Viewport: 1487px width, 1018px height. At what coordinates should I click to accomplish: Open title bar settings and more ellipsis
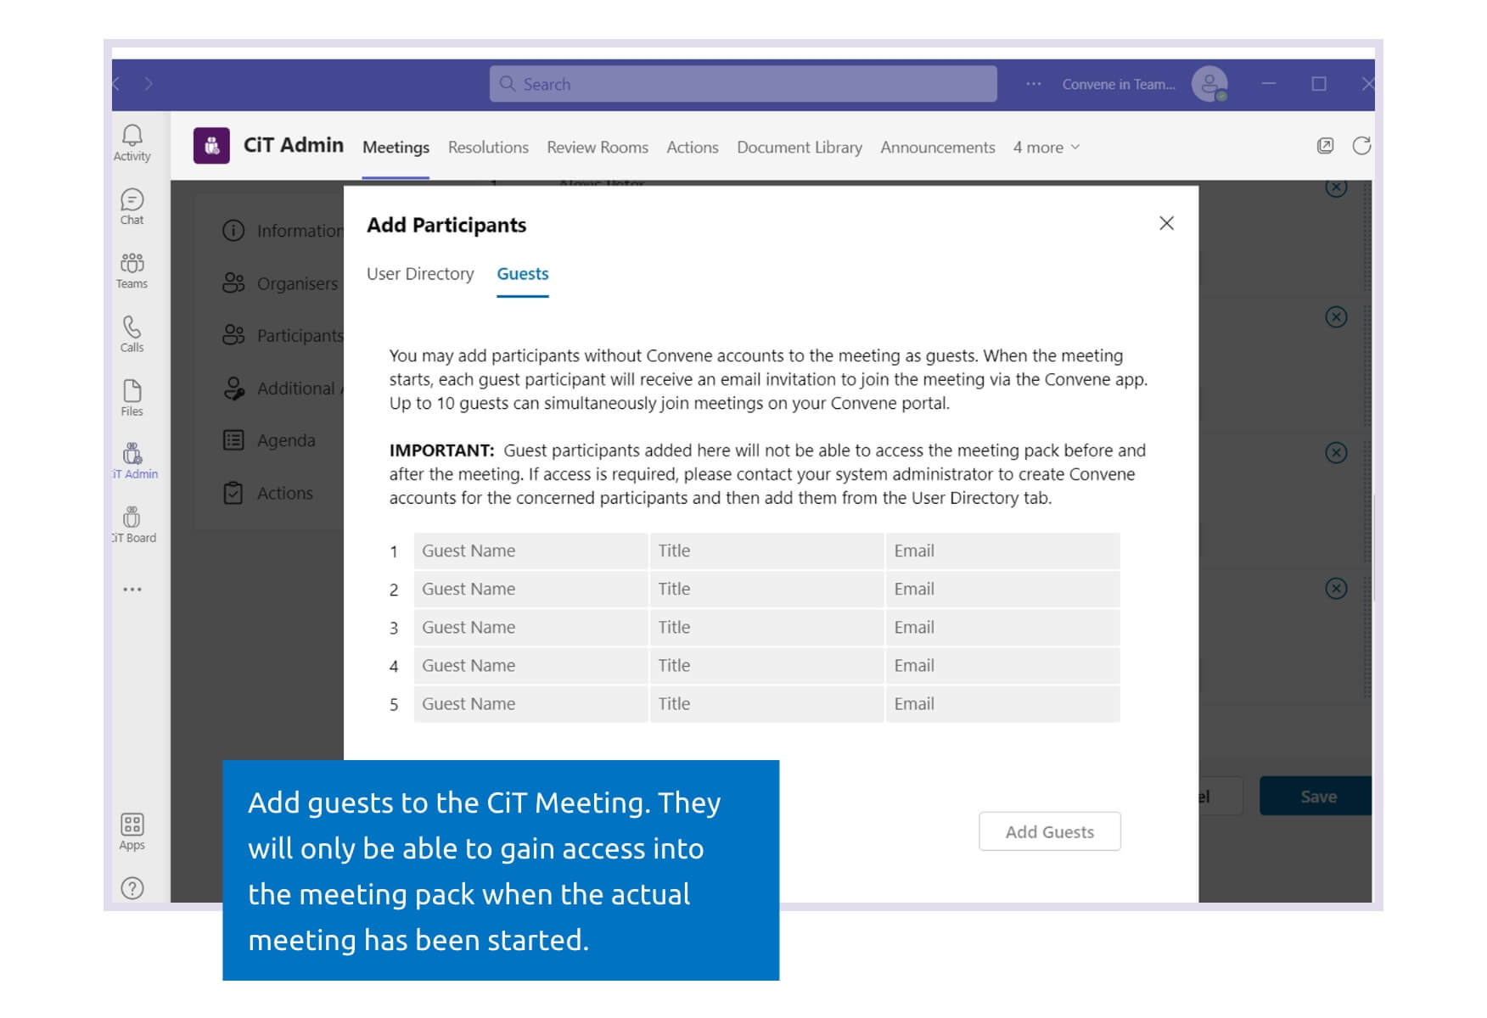pos(1033,84)
